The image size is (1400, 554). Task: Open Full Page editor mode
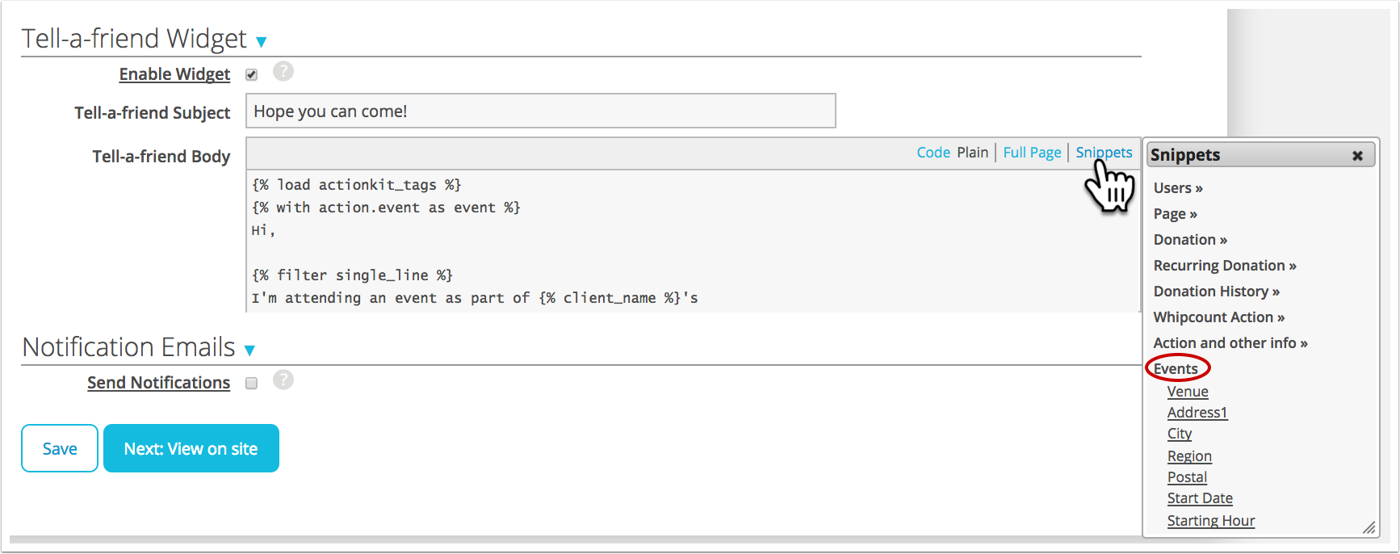click(x=1032, y=153)
